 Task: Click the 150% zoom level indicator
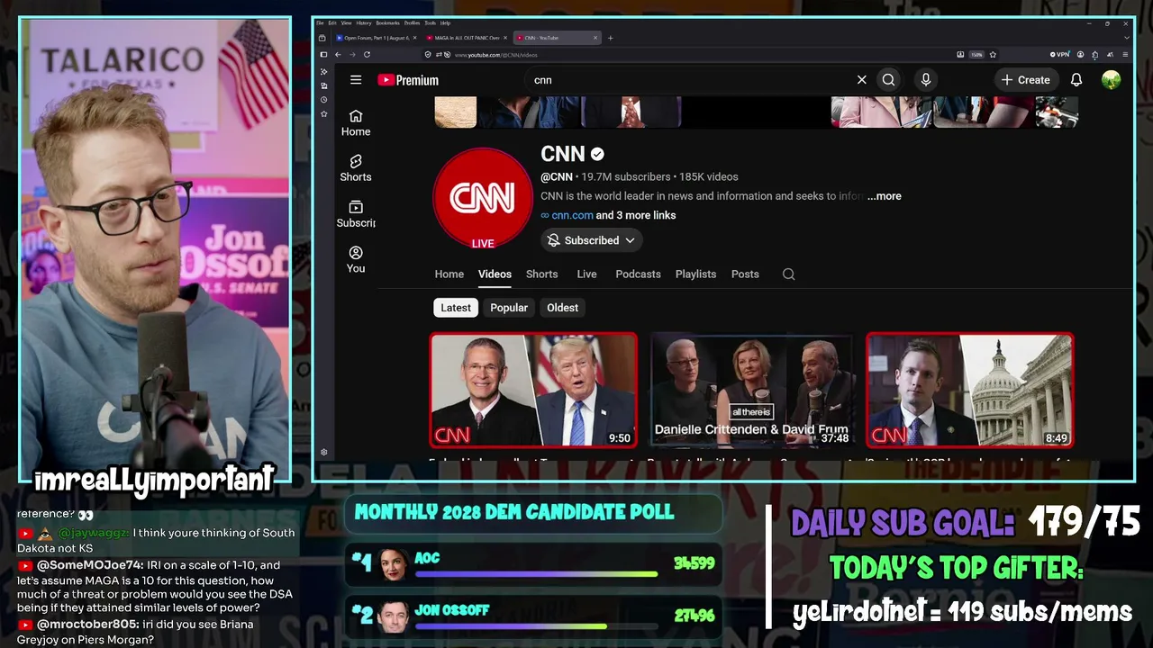coord(976,55)
